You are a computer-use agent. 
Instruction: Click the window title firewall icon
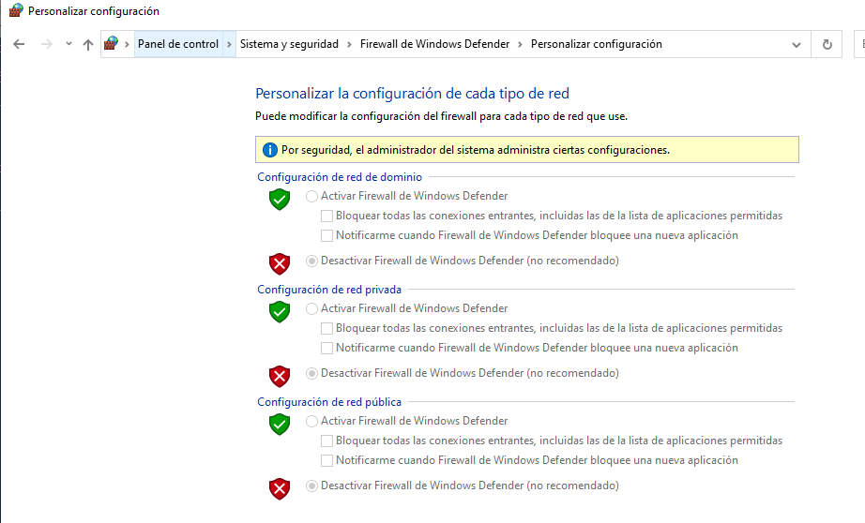click(x=16, y=10)
